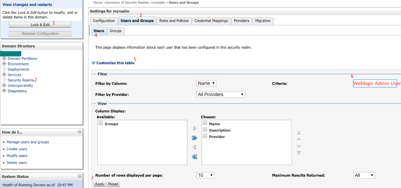Enable the Provider column checkbox
The width and height of the screenshot is (401, 188).
(205, 136)
